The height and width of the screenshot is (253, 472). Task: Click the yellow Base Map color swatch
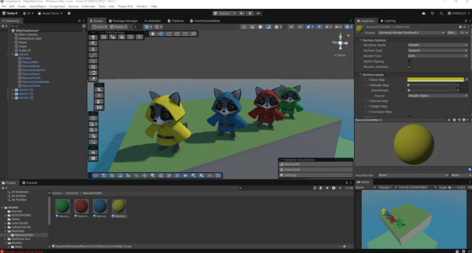click(435, 80)
